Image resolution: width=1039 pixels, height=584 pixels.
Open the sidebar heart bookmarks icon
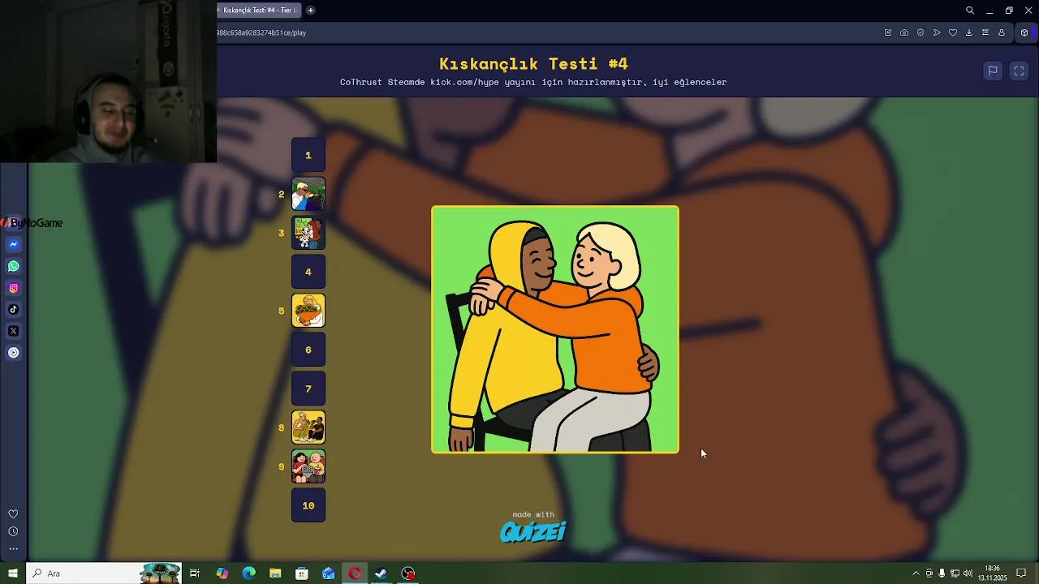point(13,514)
